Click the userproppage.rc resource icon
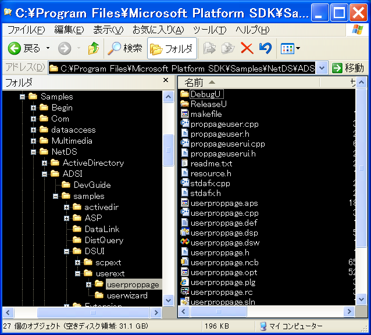The image size is (371, 335). click(184, 292)
